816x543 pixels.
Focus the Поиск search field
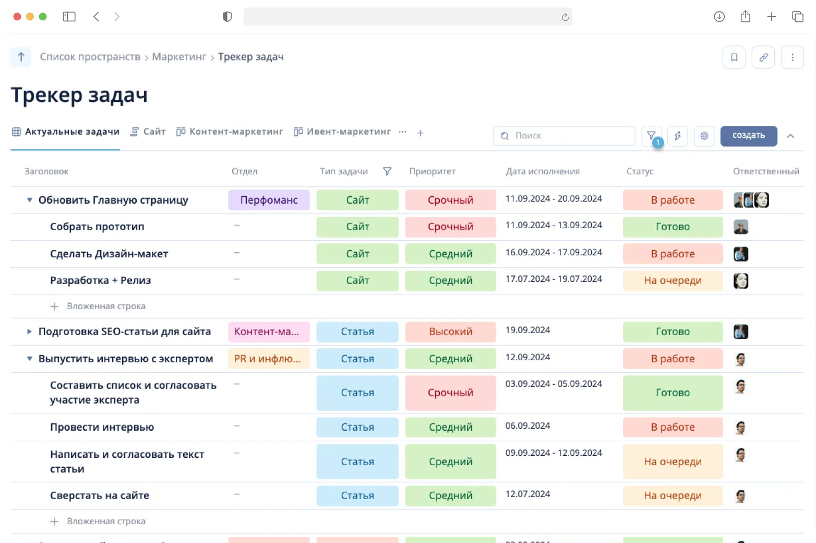pyautogui.click(x=569, y=136)
